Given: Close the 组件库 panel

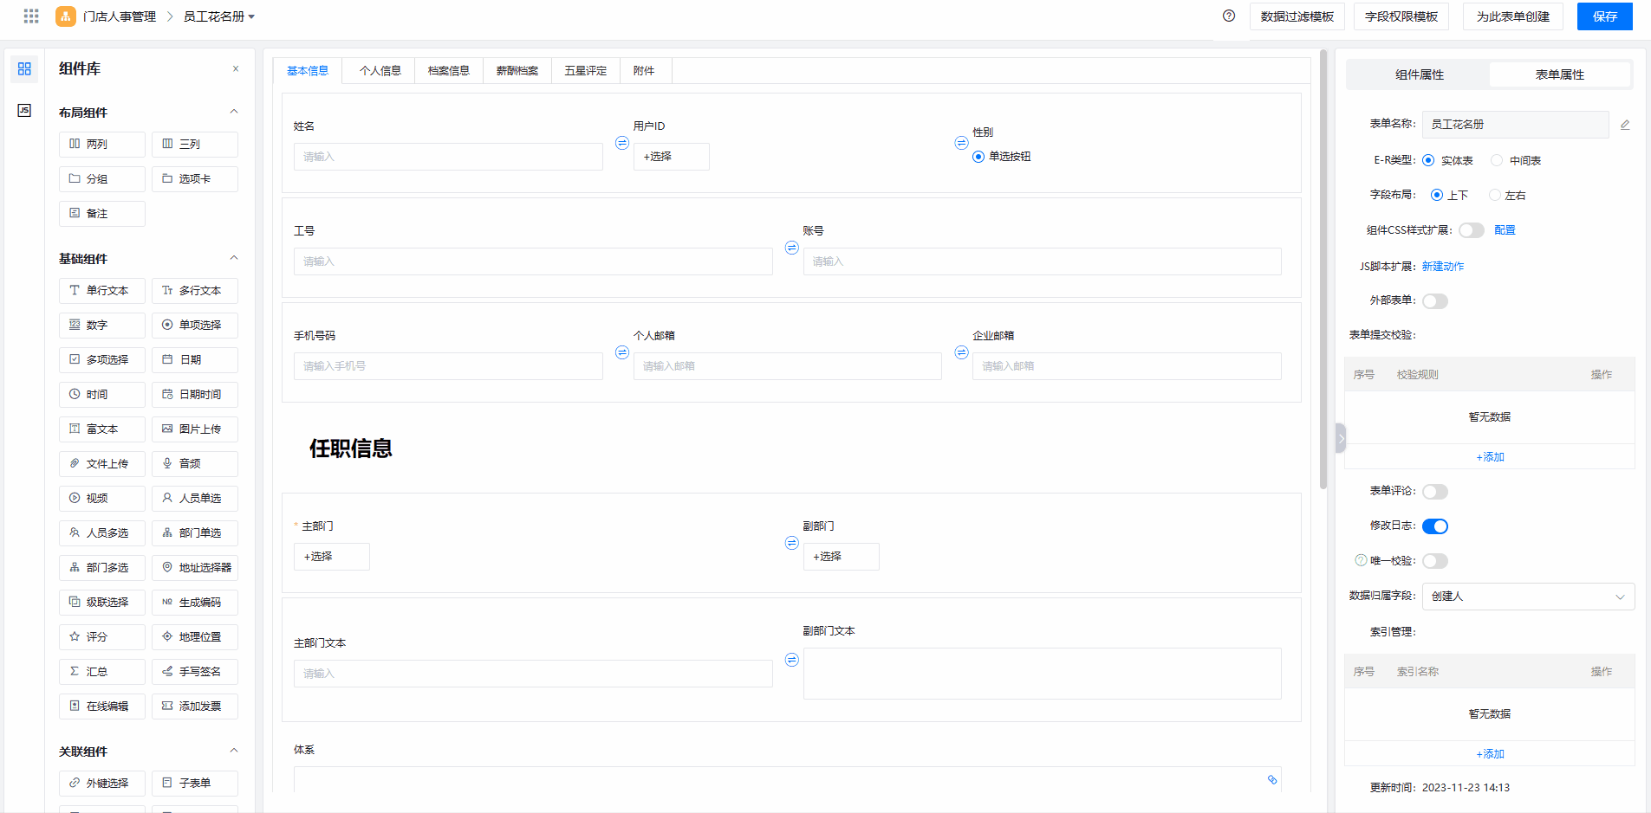Looking at the screenshot, I should (x=236, y=69).
